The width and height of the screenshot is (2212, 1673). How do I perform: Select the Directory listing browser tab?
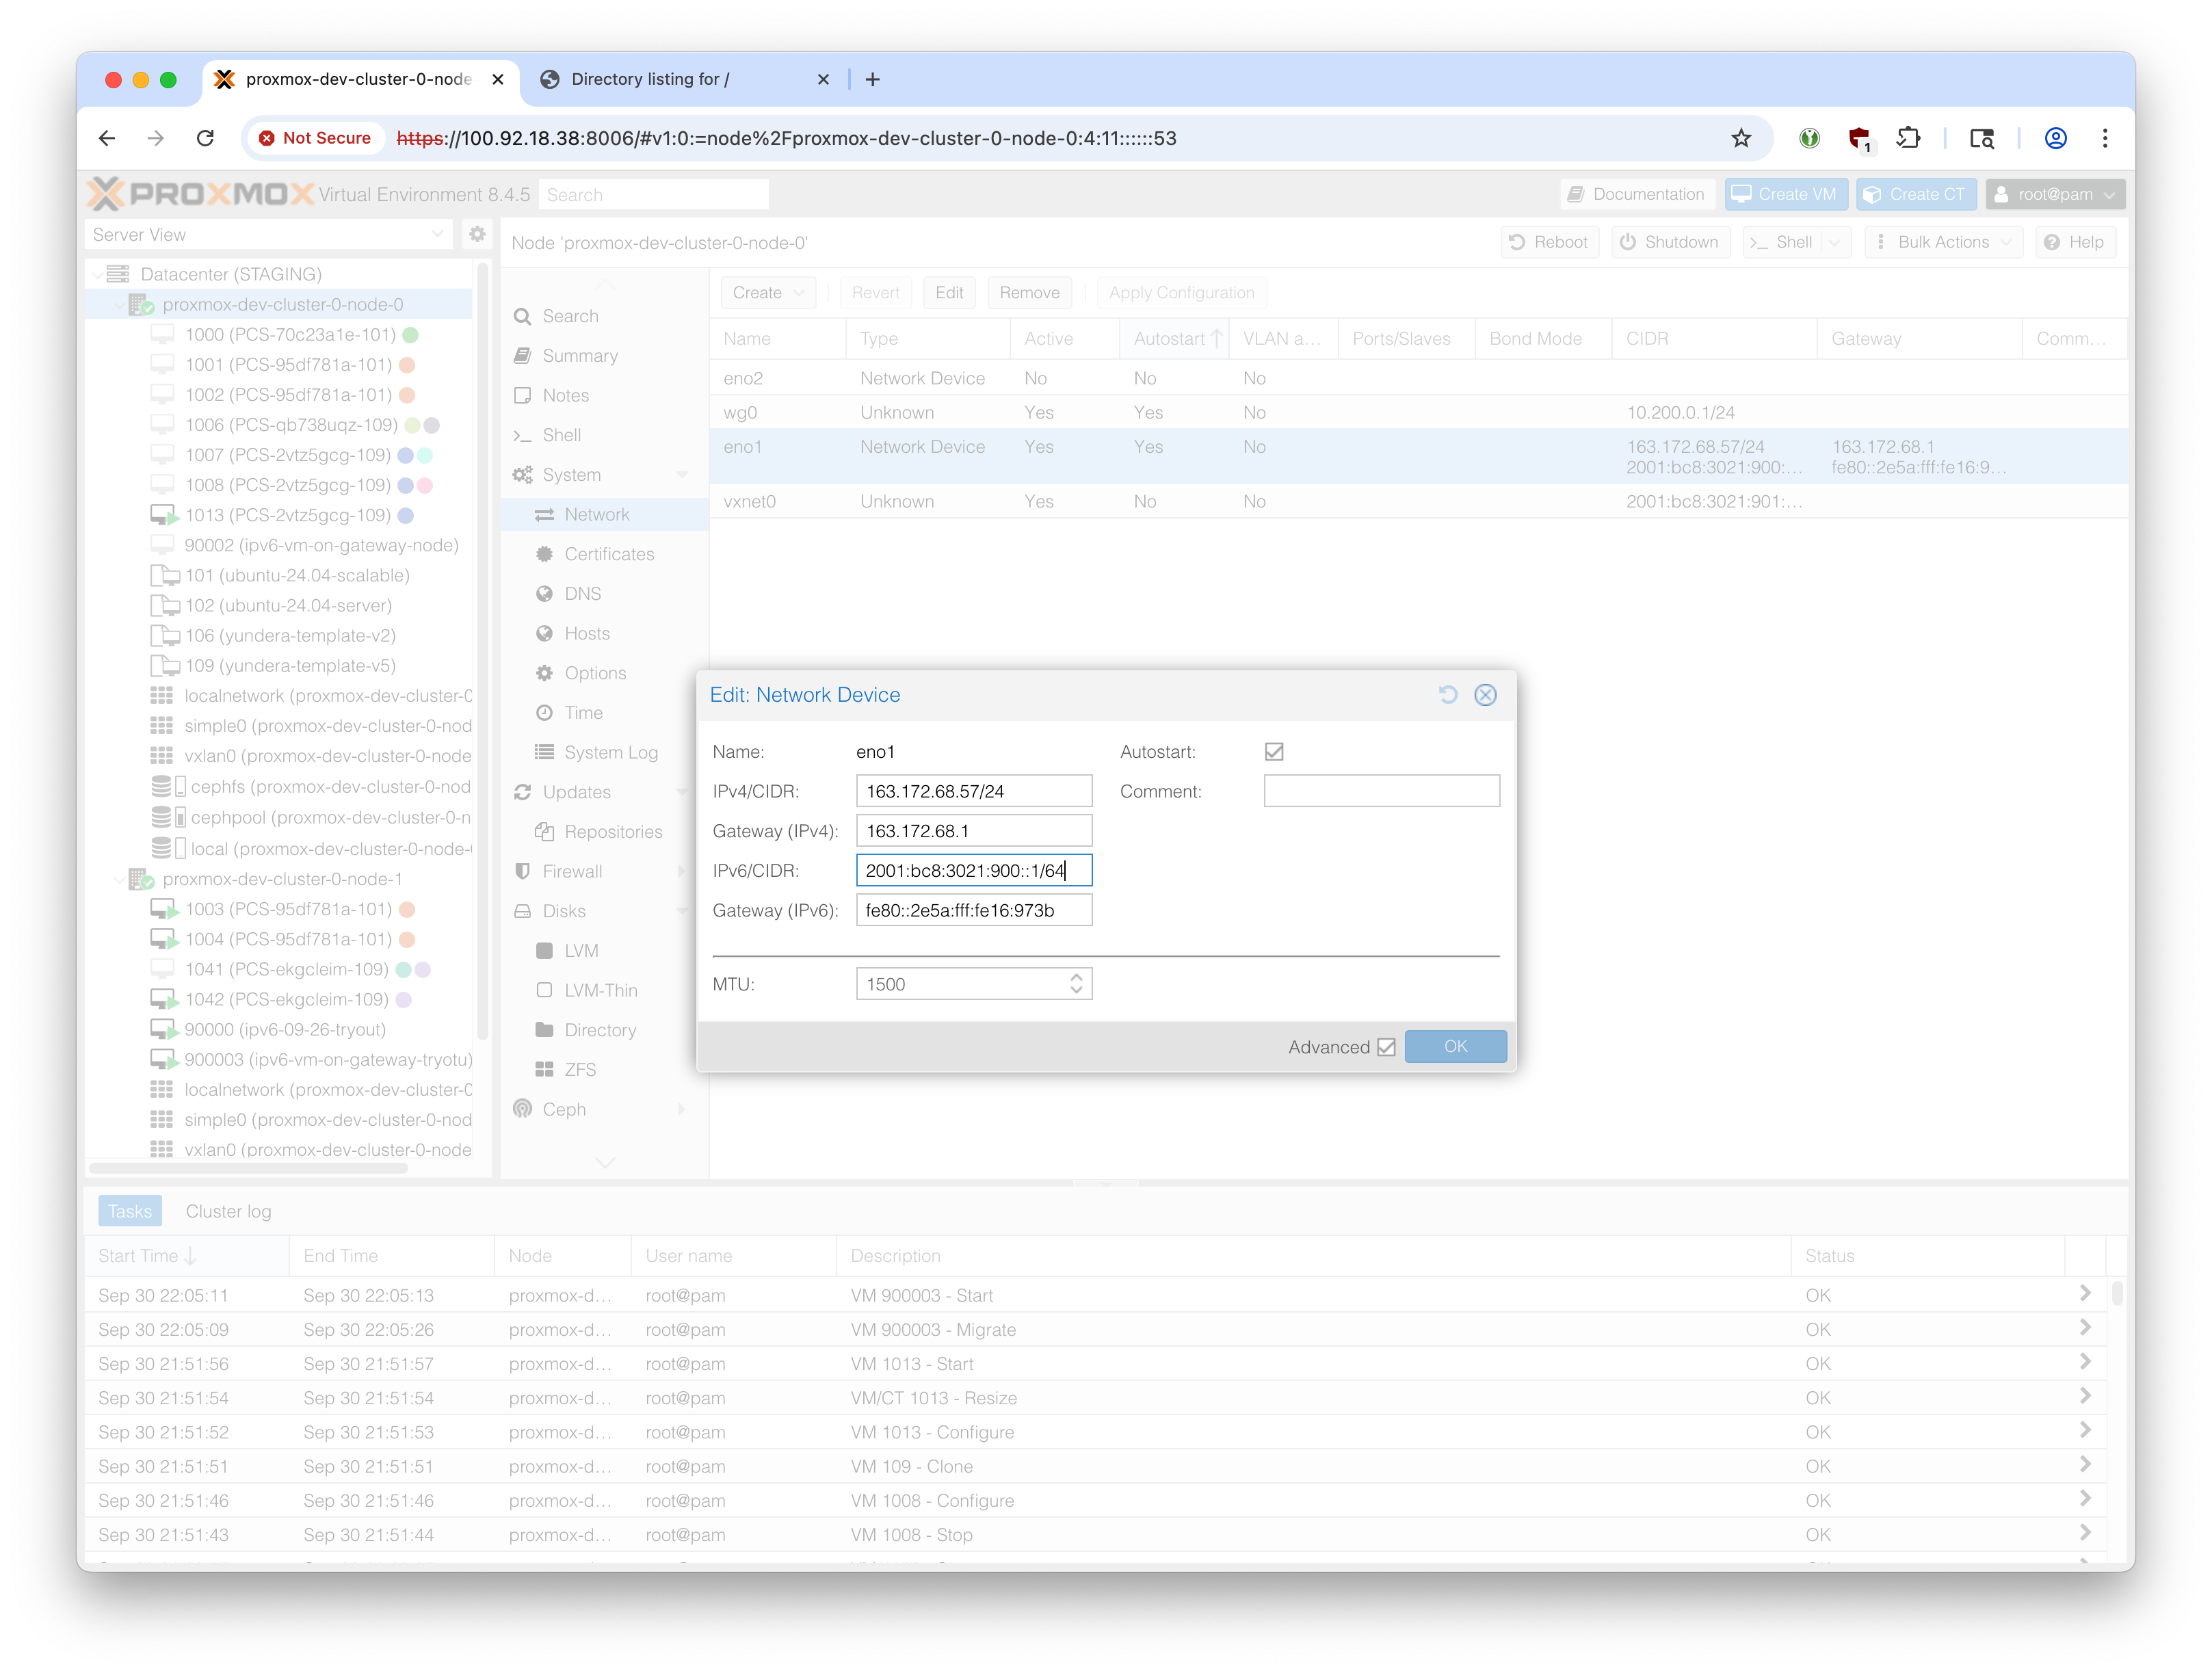650,79
